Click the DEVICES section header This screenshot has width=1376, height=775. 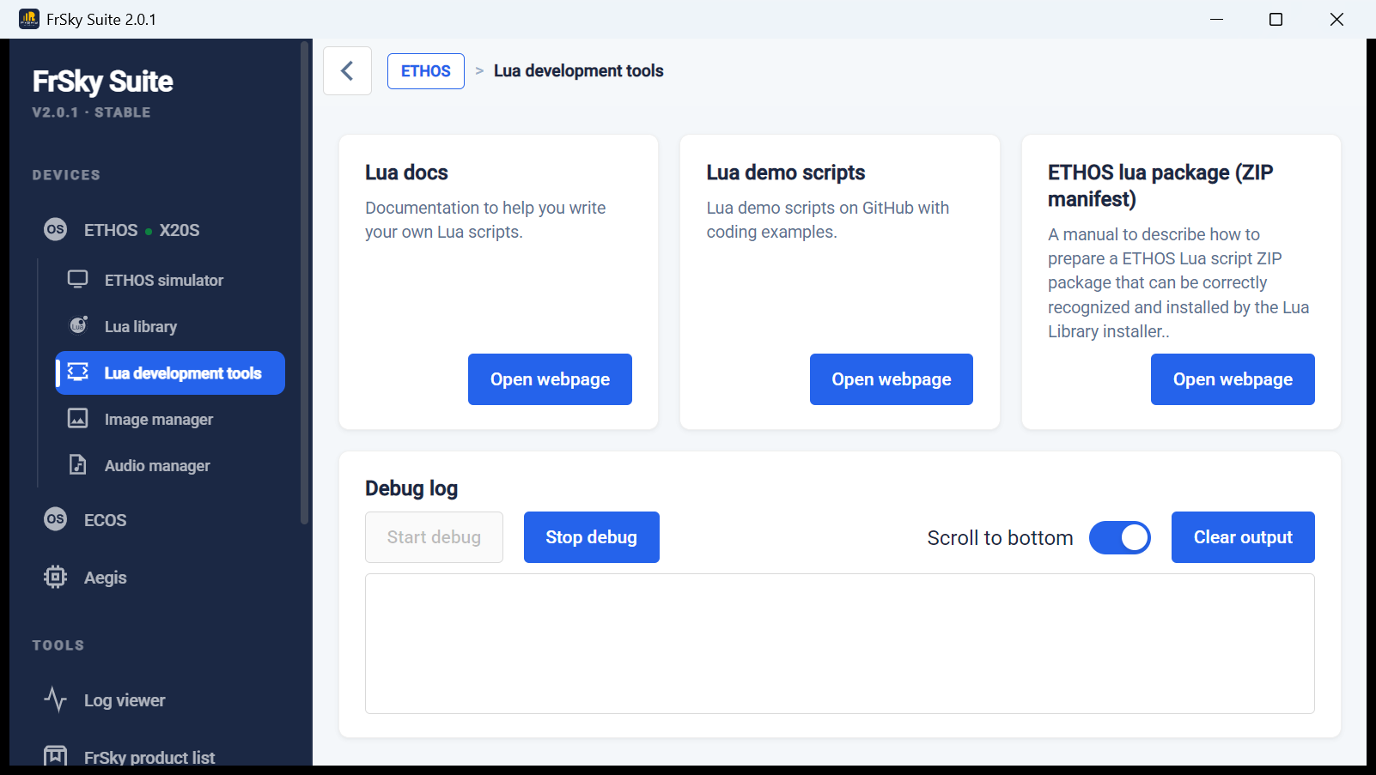tap(66, 174)
